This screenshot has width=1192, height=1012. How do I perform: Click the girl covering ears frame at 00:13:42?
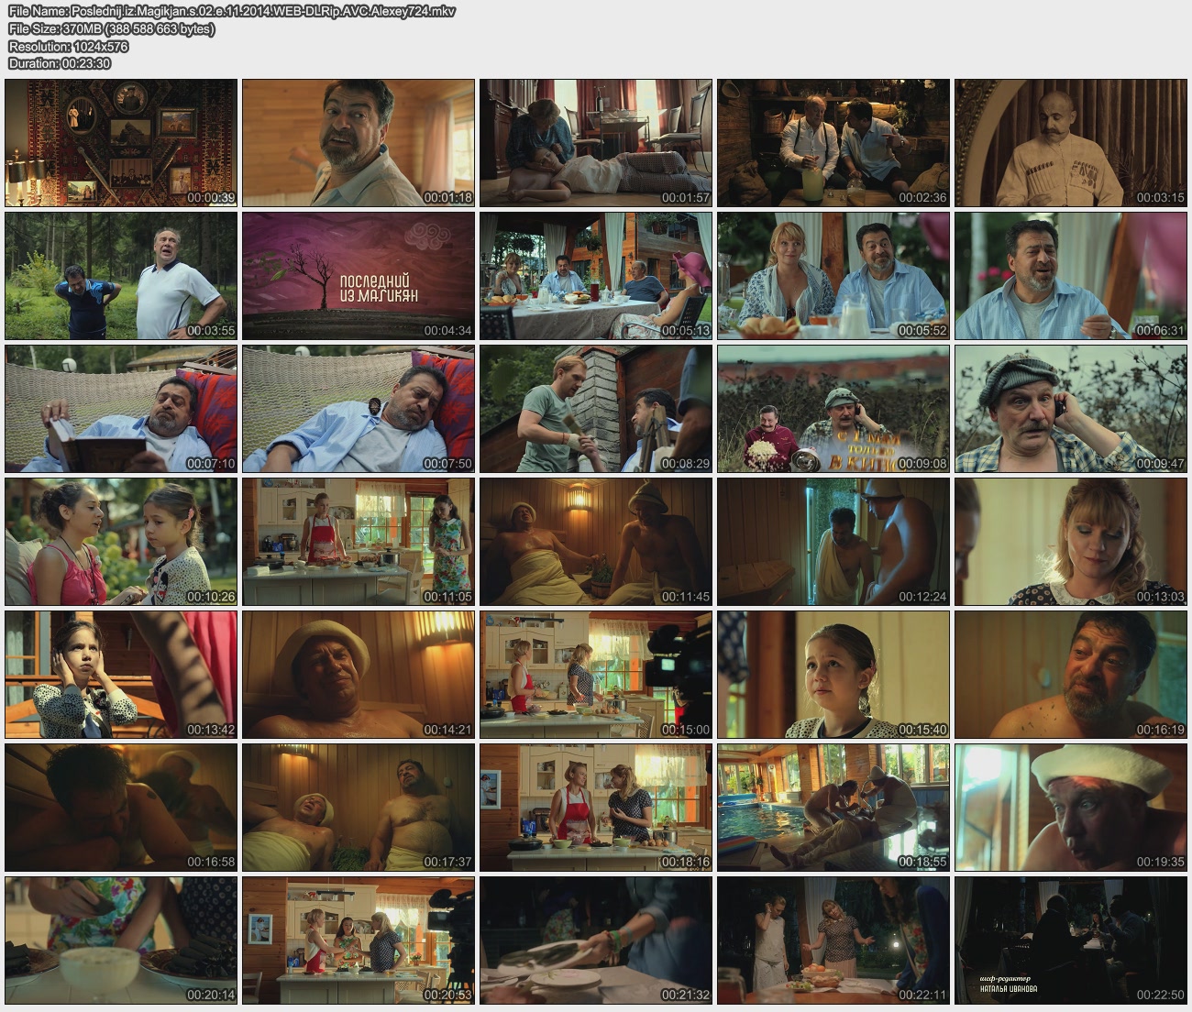coord(121,675)
